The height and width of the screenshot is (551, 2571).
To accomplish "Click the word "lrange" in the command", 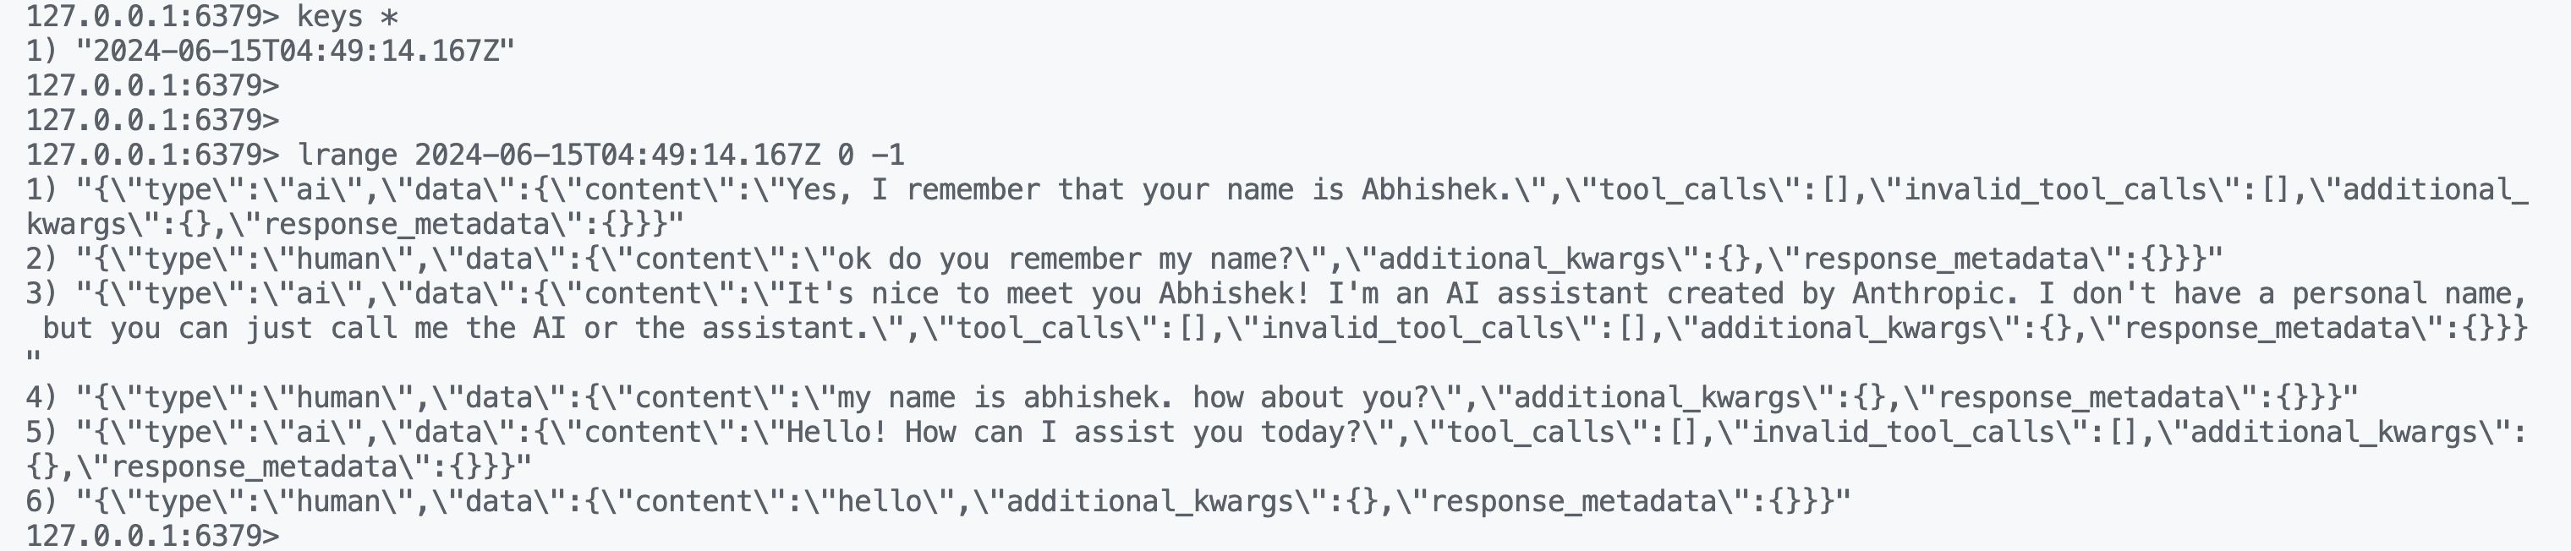I will (x=348, y=155).
